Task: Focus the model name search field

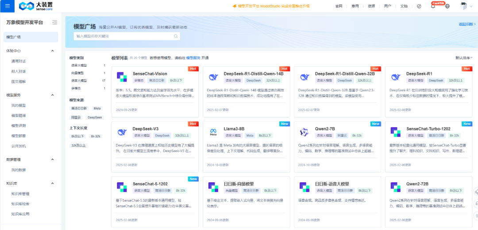Action: pos(123,36)
